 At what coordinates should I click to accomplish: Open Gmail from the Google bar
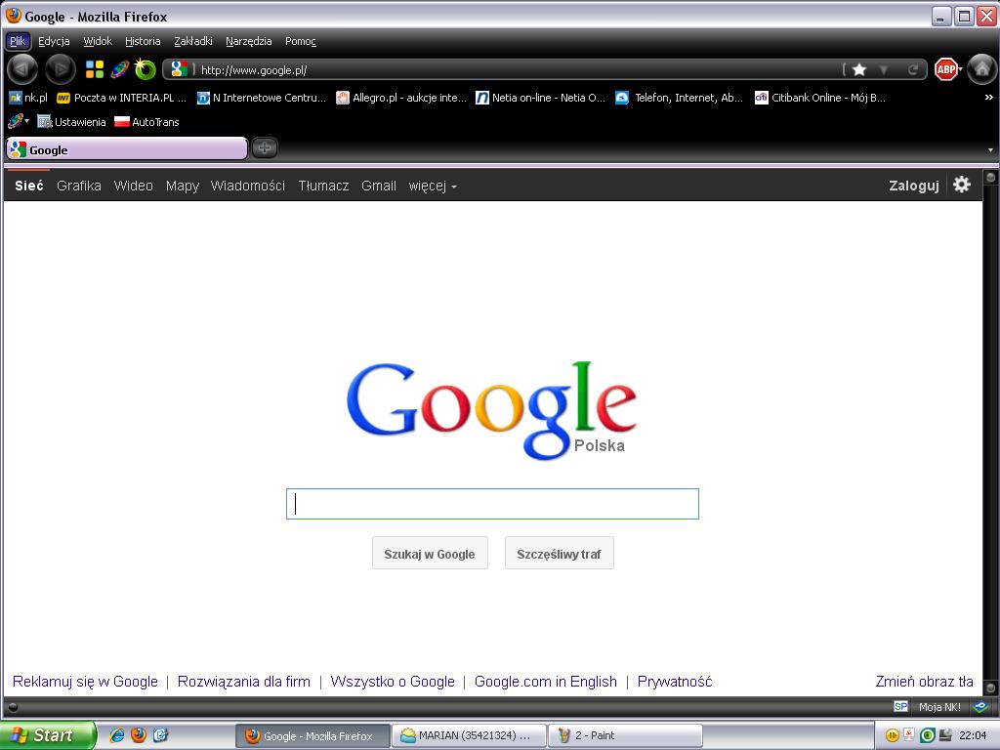[379, 186]
